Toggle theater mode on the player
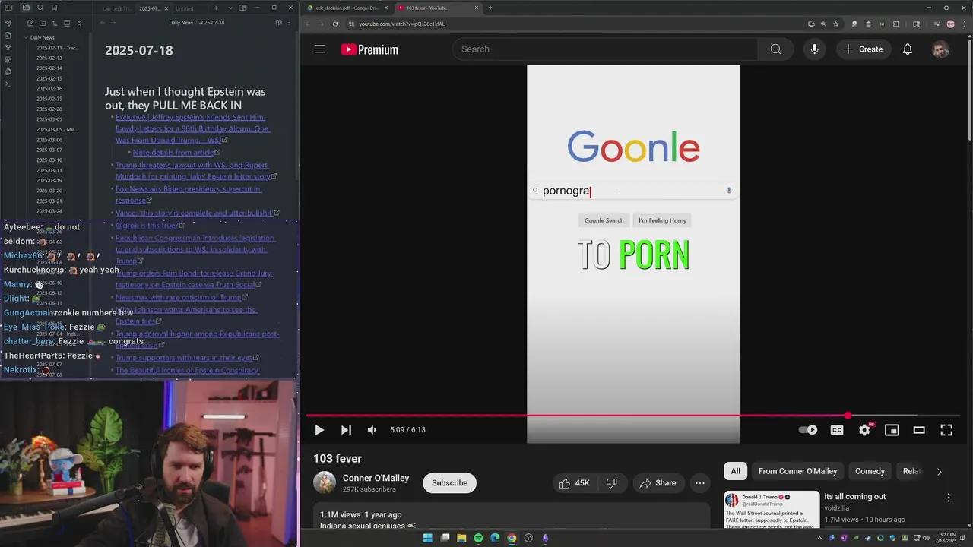 pos(919,430)
